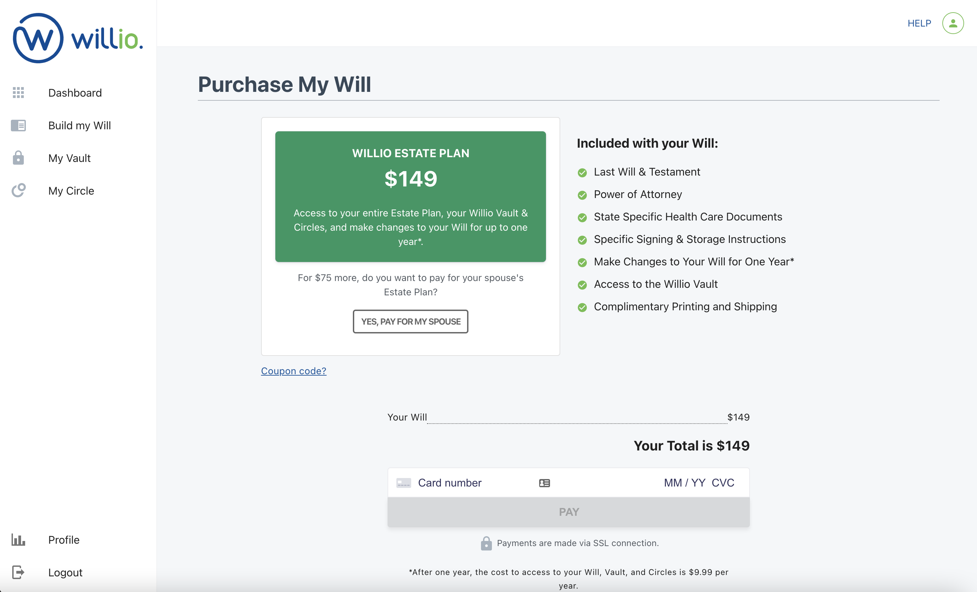
Task: Click the My Circle icon
Action: 18,191
